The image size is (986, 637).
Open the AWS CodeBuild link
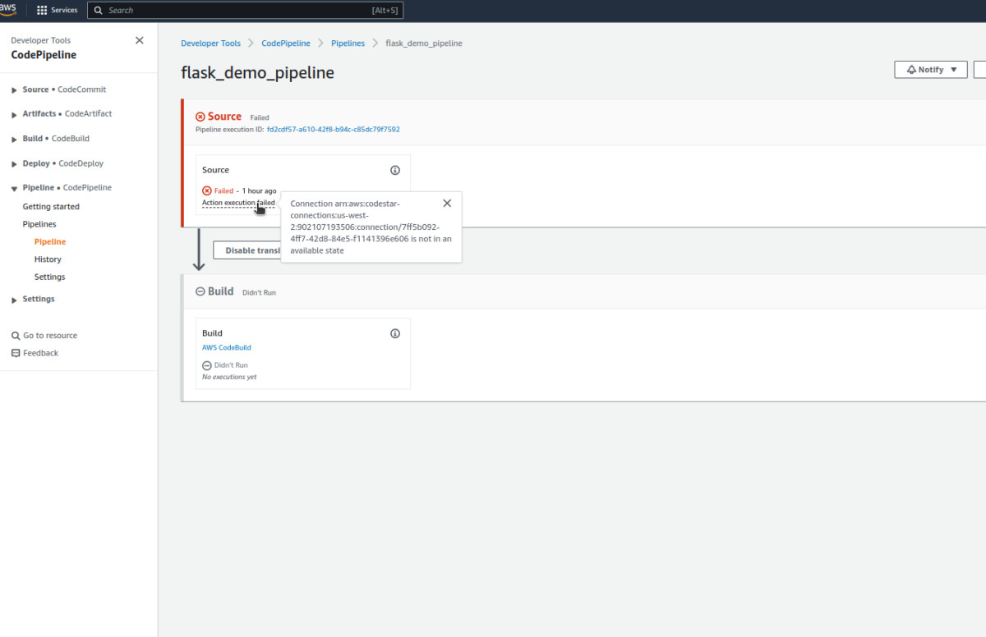(226, 347)
